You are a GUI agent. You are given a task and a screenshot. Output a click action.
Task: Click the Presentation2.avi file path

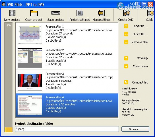[79, 54]
